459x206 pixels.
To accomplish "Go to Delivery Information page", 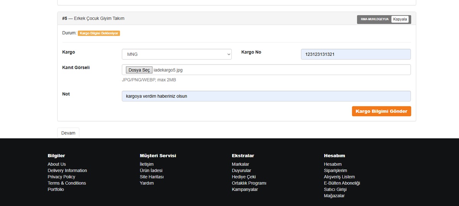I will pos(67,170).
